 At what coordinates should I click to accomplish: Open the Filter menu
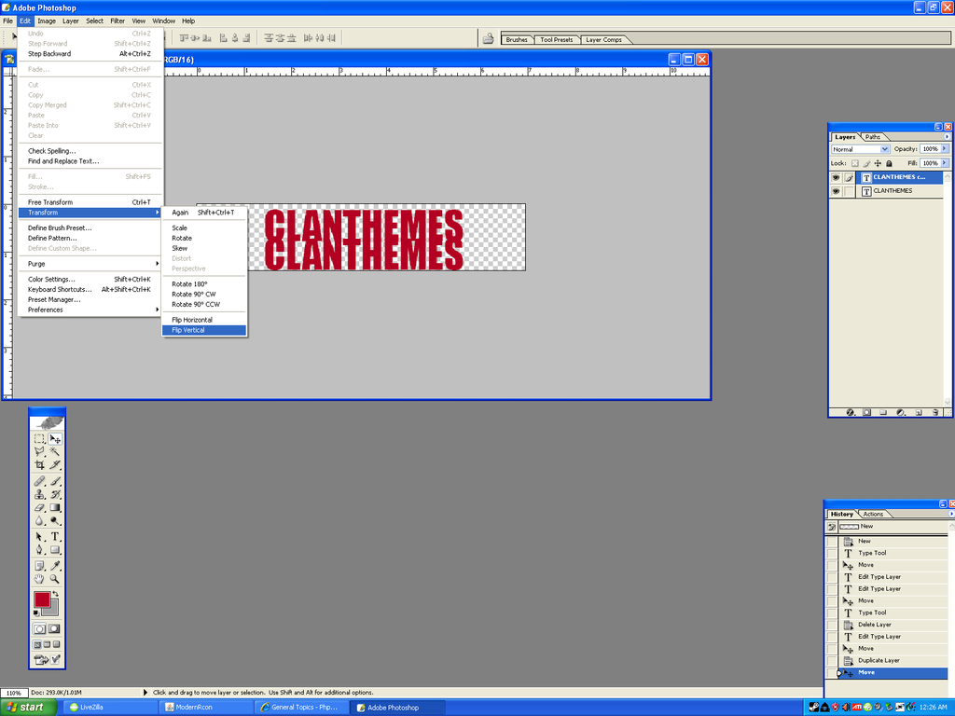[x=118, y=21]
